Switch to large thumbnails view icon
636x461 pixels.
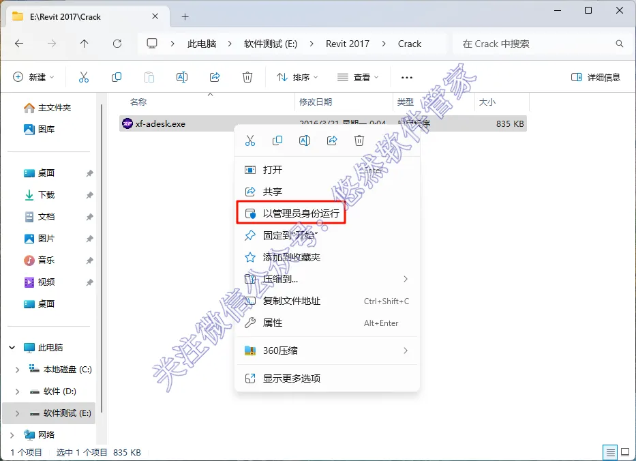click(x=625, y=451)
